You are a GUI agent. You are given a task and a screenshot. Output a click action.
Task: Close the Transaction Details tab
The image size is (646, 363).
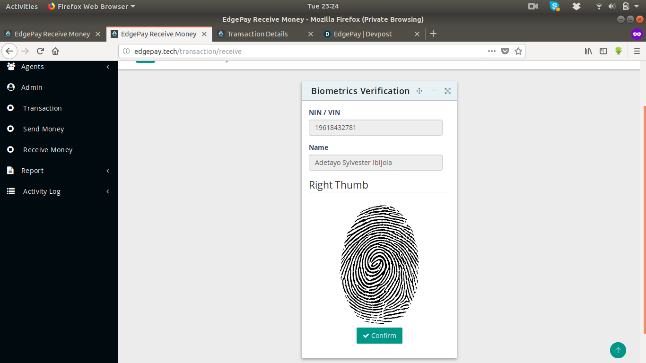point(311,34)
